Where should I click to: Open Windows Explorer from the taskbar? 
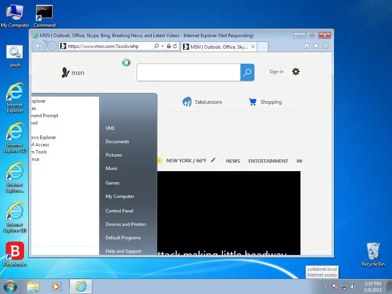pos(33,286)
